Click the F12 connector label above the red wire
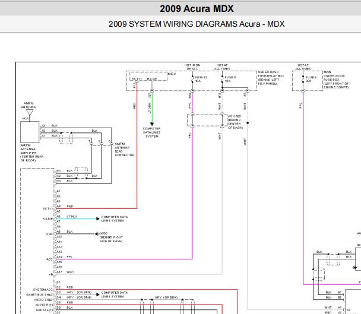This screenshot has width=361, height=314. 134,85
